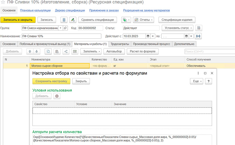Click the Номенклатура column header

pyautogui.click(x=60, y=59)
